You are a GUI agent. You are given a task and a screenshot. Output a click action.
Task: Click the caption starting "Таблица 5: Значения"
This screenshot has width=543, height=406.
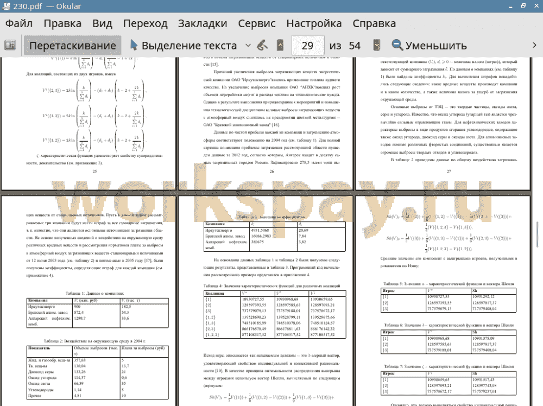tap(449, 284)
